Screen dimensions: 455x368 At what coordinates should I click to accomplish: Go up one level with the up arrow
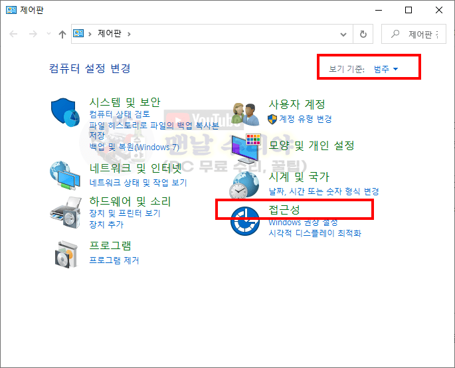(x=62, y=35)
